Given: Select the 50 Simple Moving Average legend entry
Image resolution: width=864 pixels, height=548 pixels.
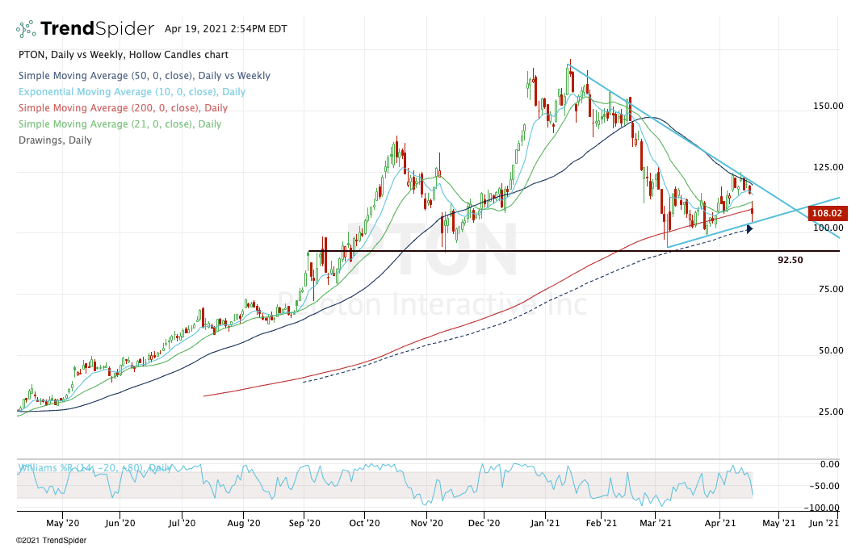Looking at the screenshot, I should 145,75.
